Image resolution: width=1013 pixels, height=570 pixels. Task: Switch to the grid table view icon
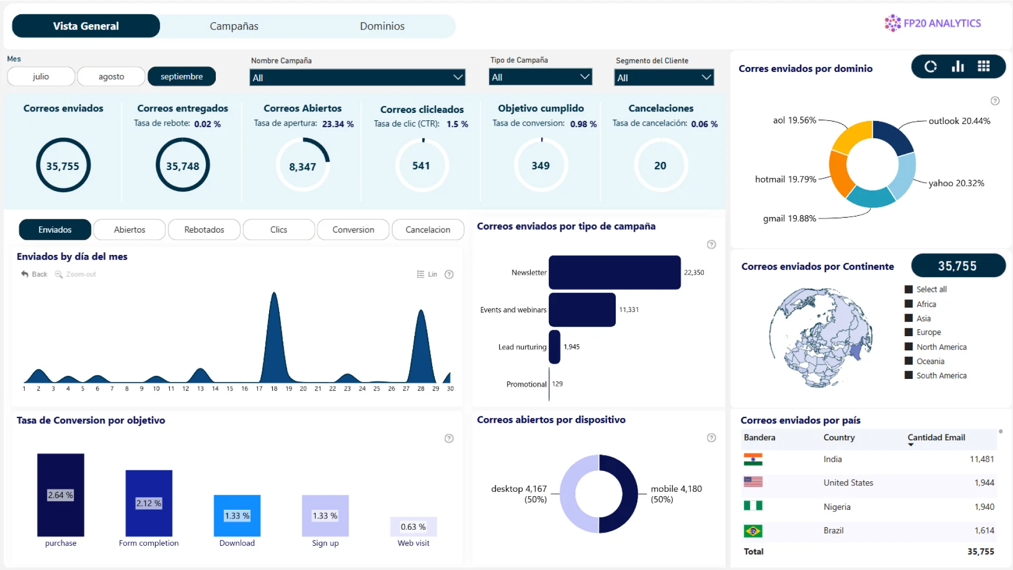983,66
